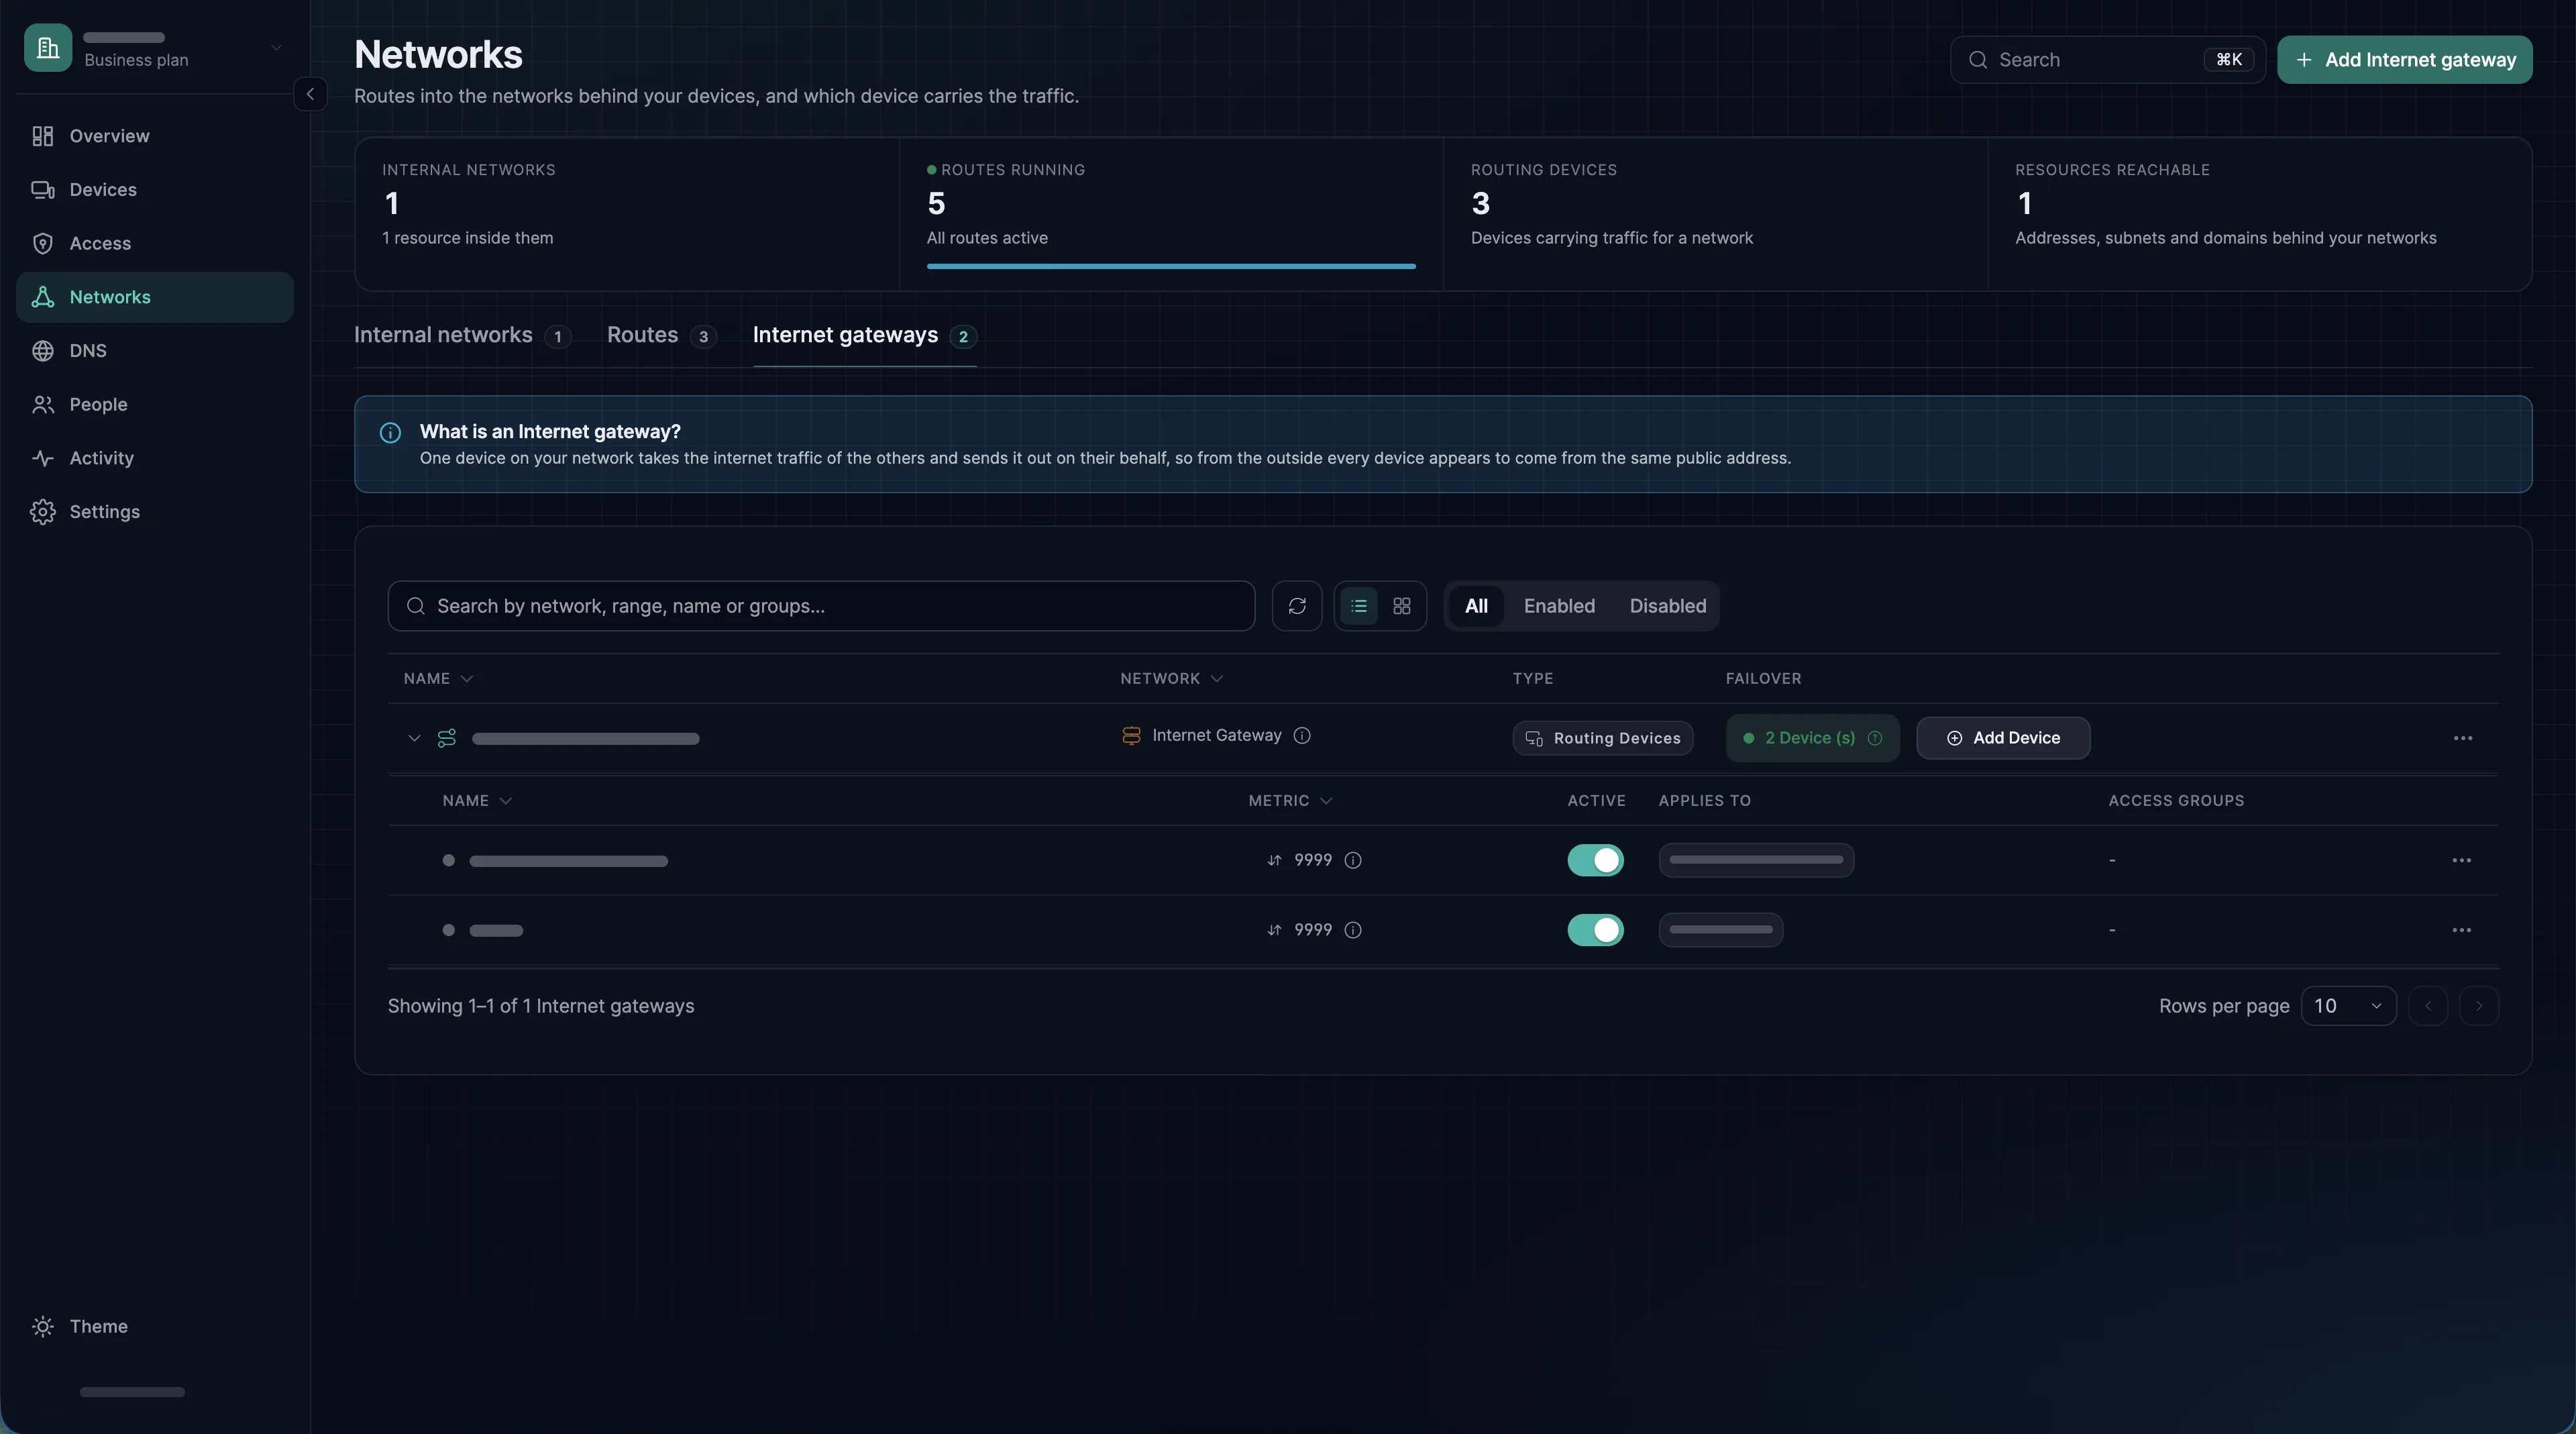
Task: Open Settings from the sidebar
Action: [x=155, y=512]
